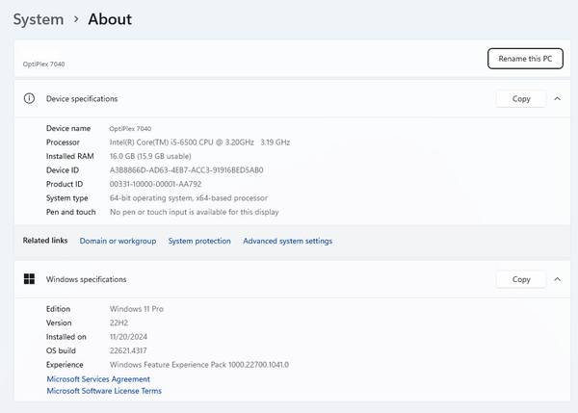The height and width of the screenshot is (413, 578).
Task: Click the Windows logo icon beside Windows specifications
Action: click(x=29, y=279)
